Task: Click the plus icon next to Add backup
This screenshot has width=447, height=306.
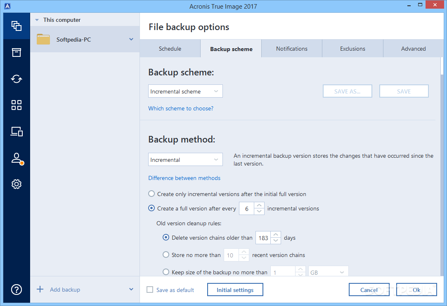Action: click(40, 290)
